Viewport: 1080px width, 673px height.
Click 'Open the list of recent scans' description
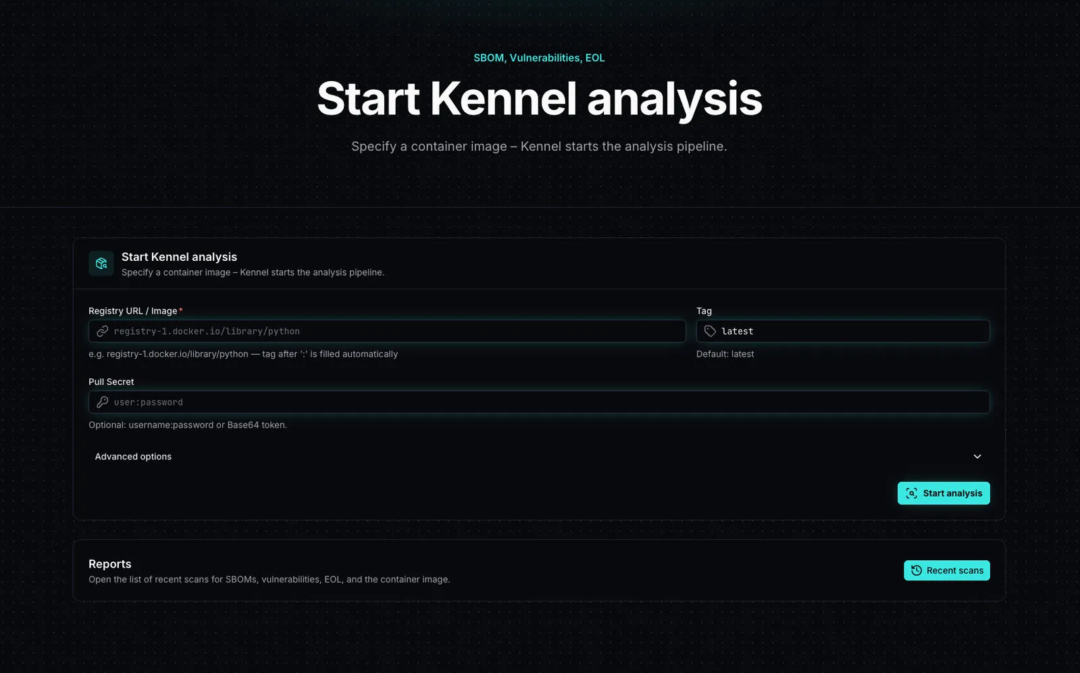click(x=269, y=579)
